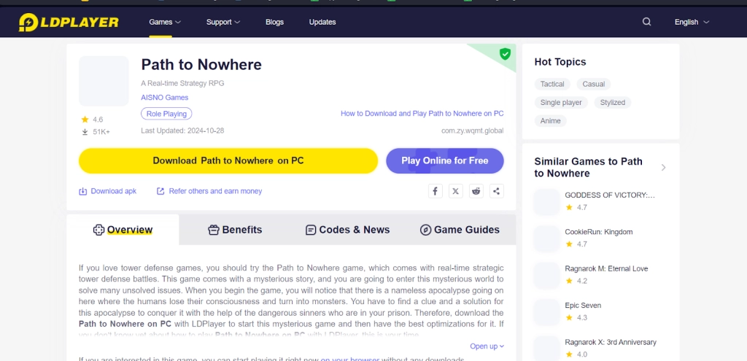The width and height of the screenshot is (747, 361).
Task: Switch to the Benefits tab
Action: pos(235,230)
